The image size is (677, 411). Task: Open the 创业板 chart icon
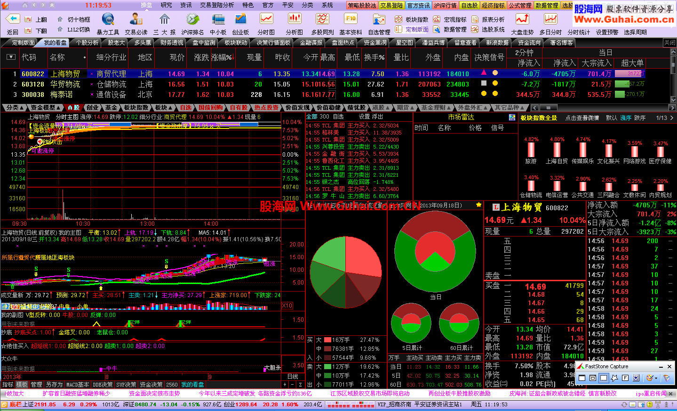[240, 19]
